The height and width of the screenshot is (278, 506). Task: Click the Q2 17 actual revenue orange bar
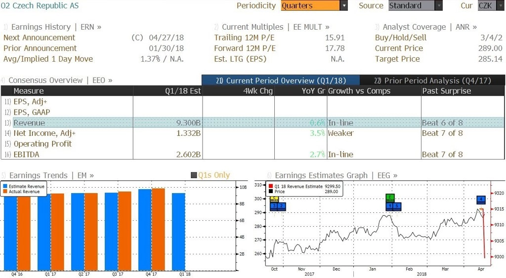pyautogui.click(x=91, y=232)
